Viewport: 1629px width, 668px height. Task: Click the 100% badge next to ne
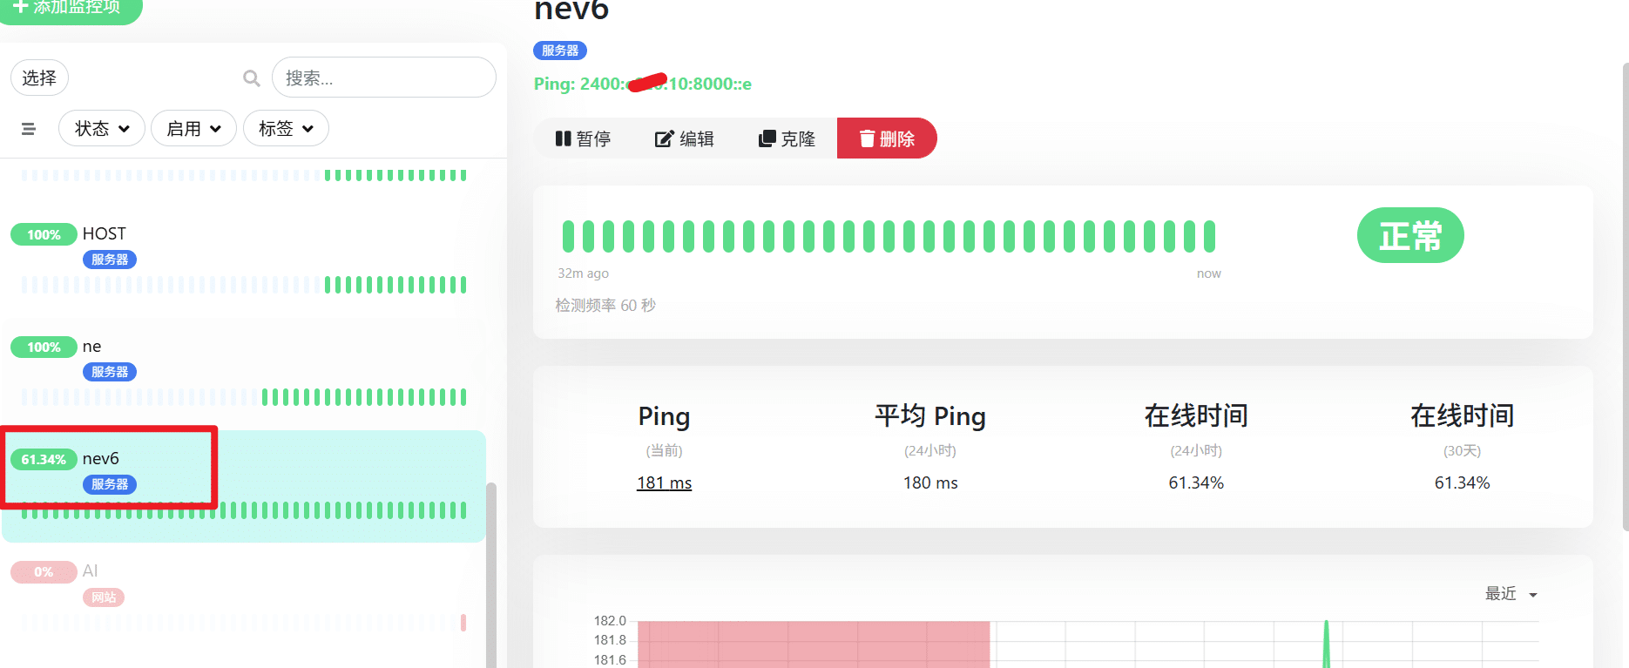[44, 347]
